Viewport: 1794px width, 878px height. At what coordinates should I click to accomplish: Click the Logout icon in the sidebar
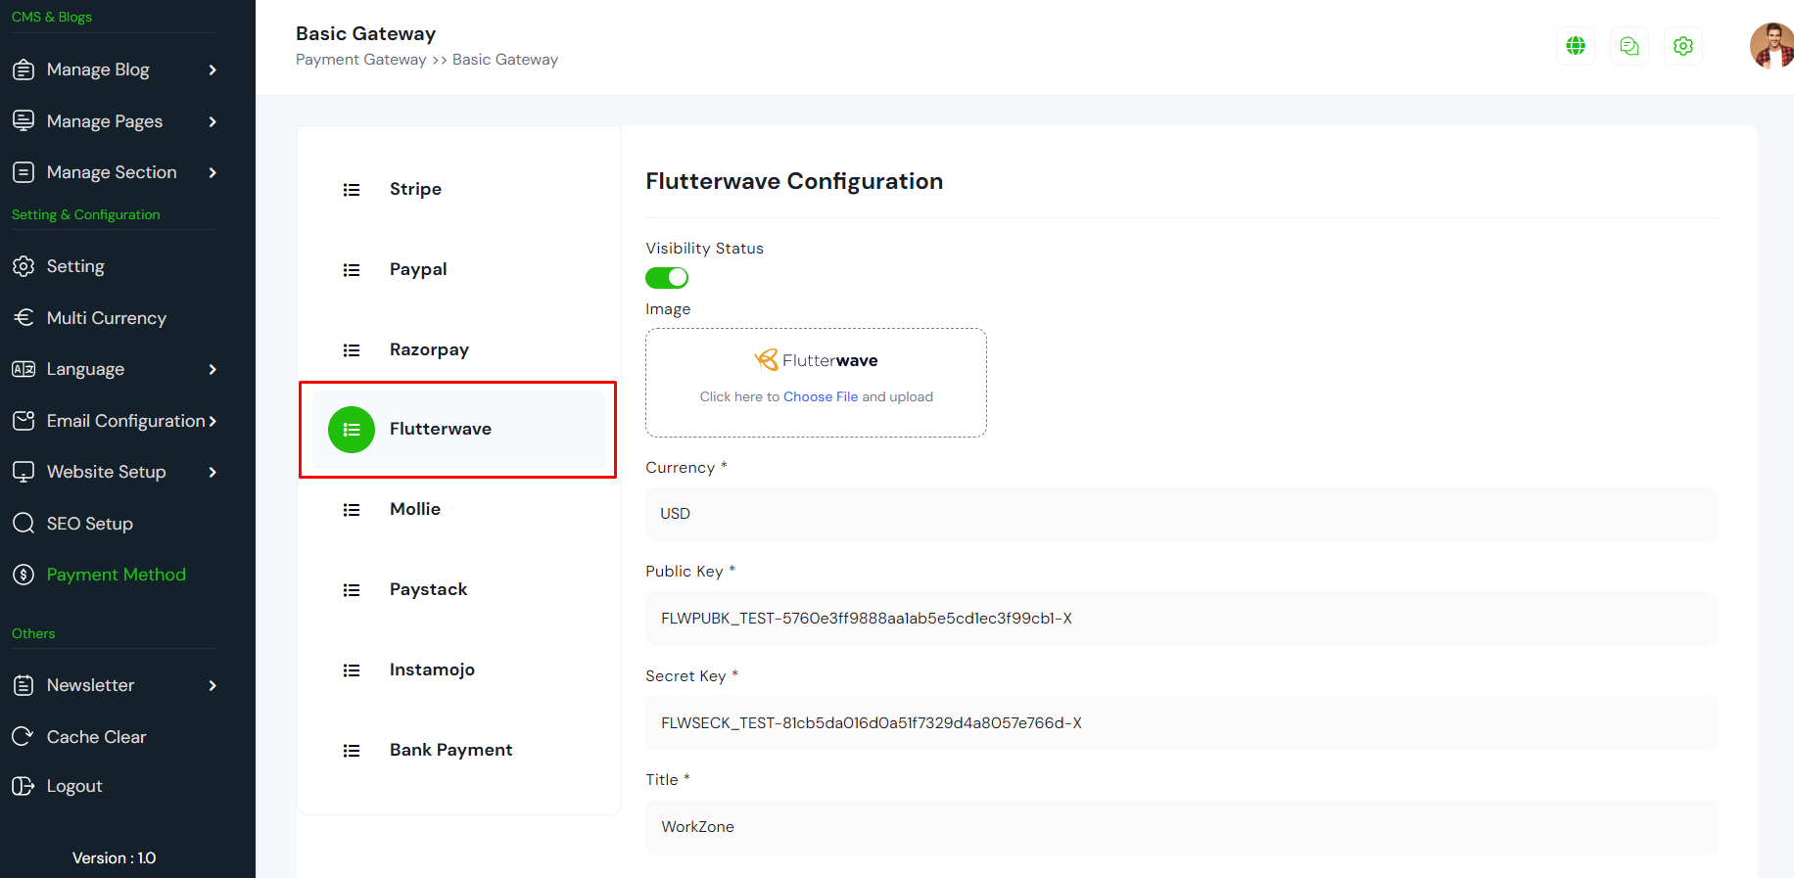[24, 786]
